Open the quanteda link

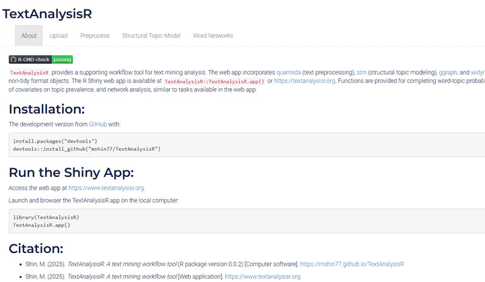[288, 73]
